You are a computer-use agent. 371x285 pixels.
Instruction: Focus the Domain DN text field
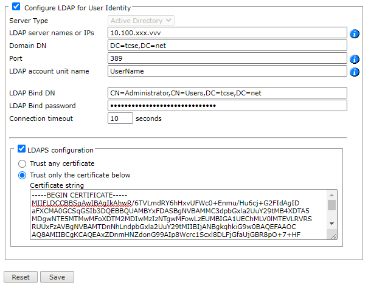pyautogui.click(x=227, y=46)
